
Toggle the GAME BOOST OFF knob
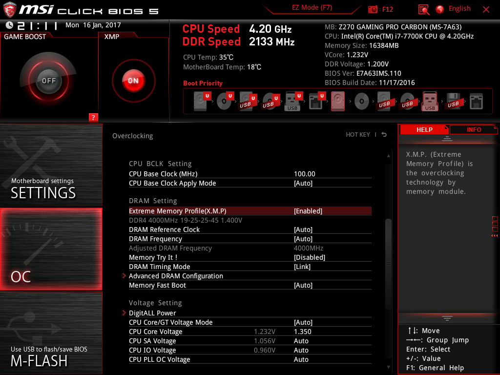click(x=48, y=81)
